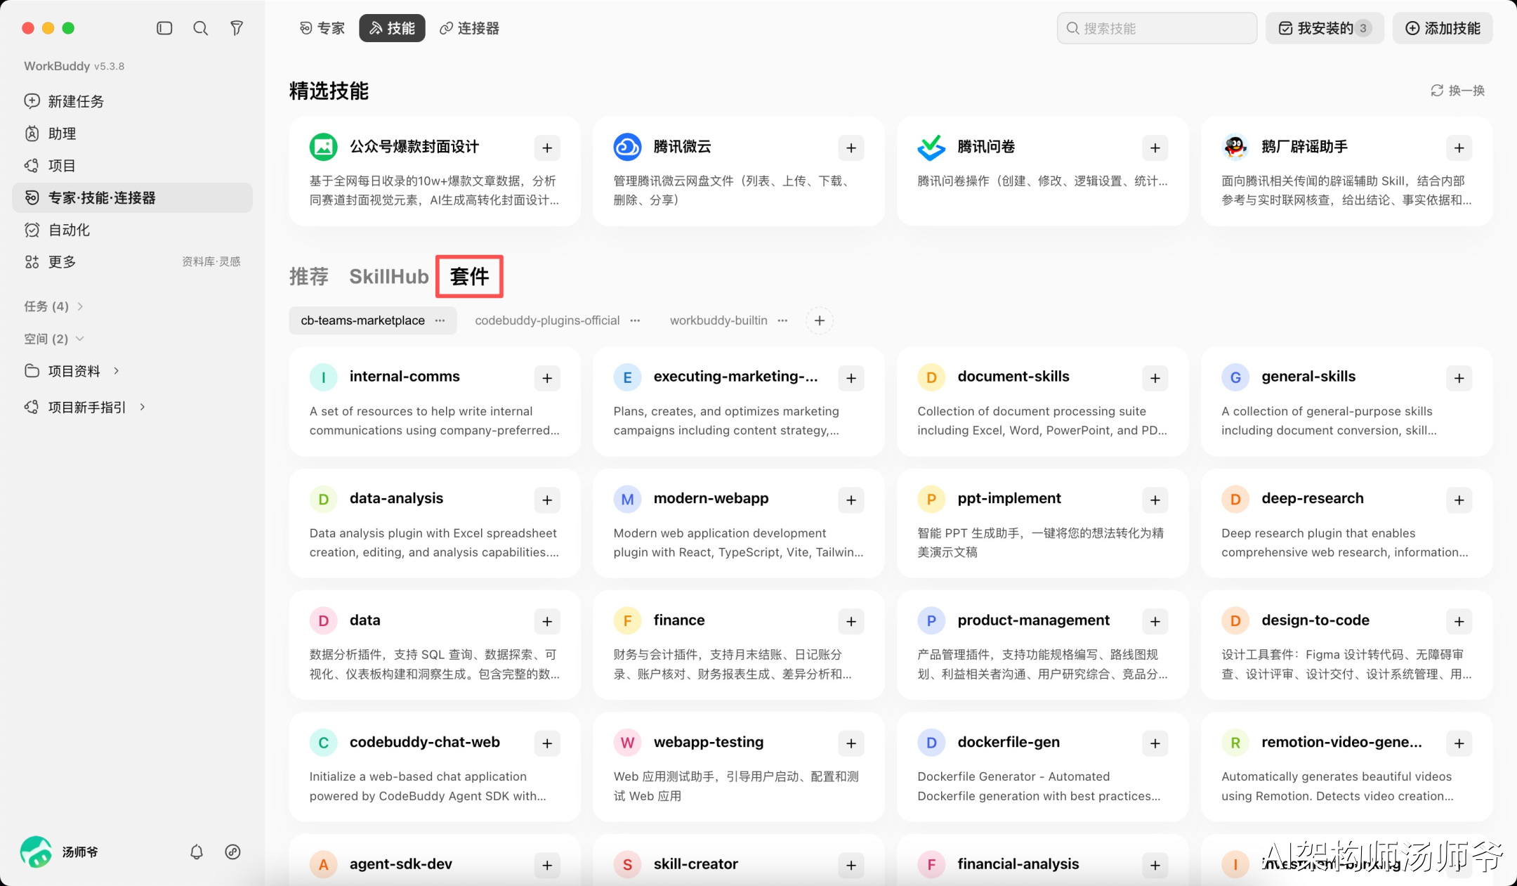Install the general-skills plugin
The height and width of the screenshot is (886, 1517).
[x=1459, y=378]
